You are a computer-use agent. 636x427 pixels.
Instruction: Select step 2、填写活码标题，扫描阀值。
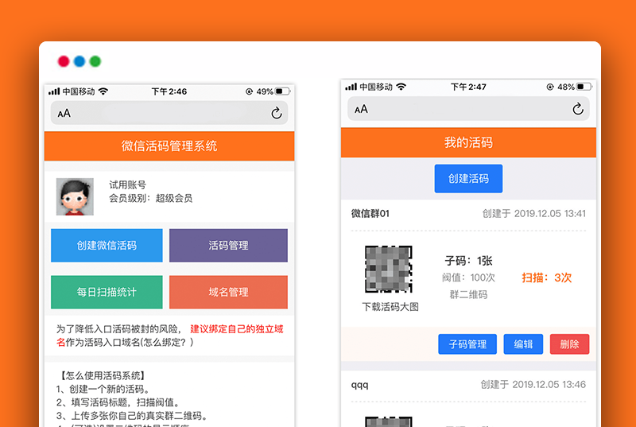(118, 402)
